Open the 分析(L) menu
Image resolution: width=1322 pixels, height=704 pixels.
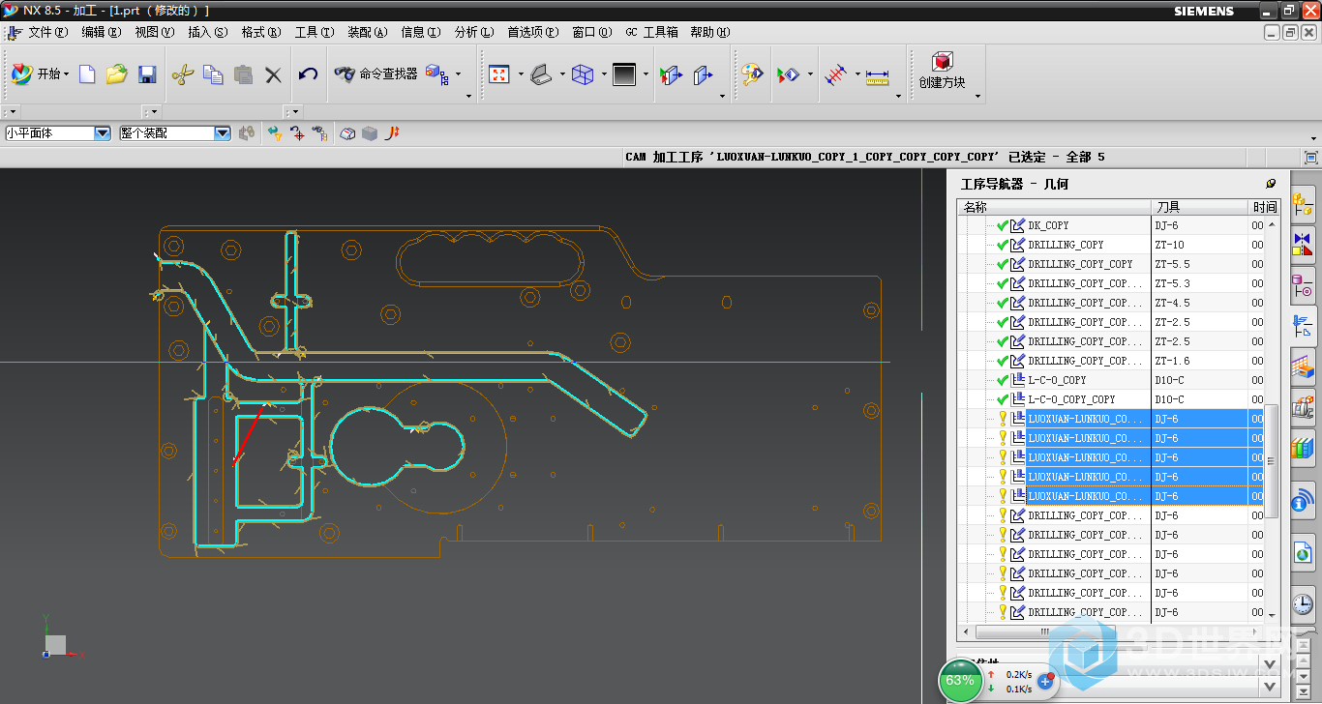coord(473,32)
